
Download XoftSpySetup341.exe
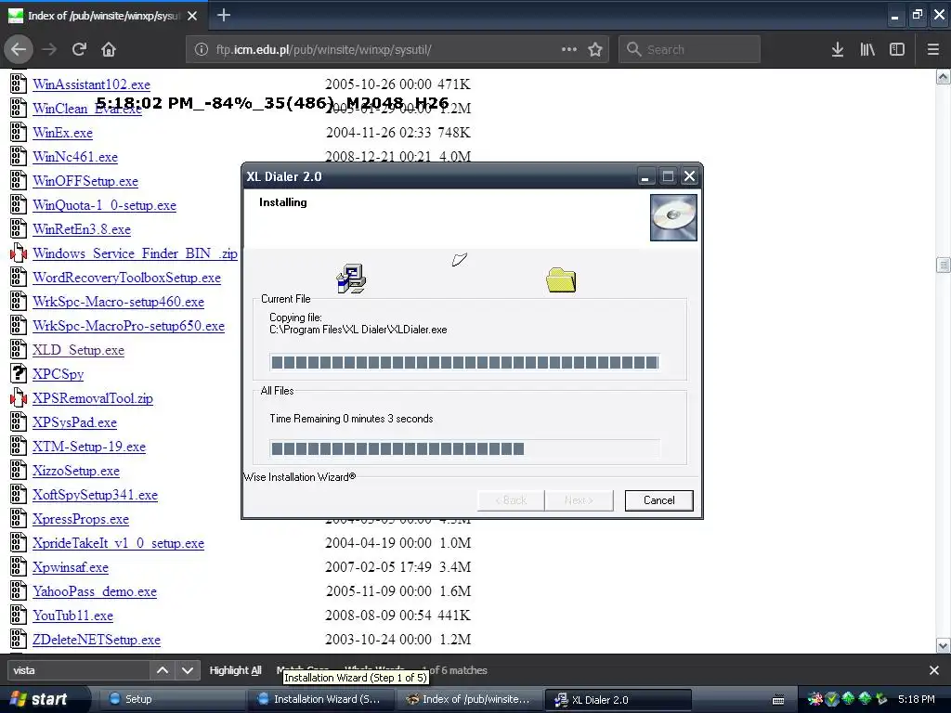[x=96, y=495]
